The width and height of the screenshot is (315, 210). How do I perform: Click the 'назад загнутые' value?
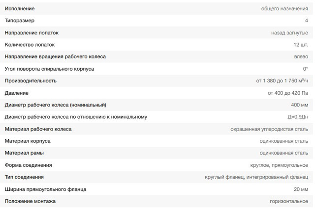coord(289,33)
